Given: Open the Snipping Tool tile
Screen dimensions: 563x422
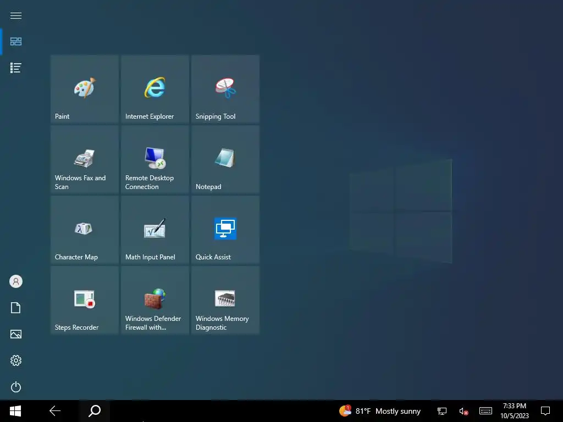Looking at the screenshot, I should tap(225, 89).
